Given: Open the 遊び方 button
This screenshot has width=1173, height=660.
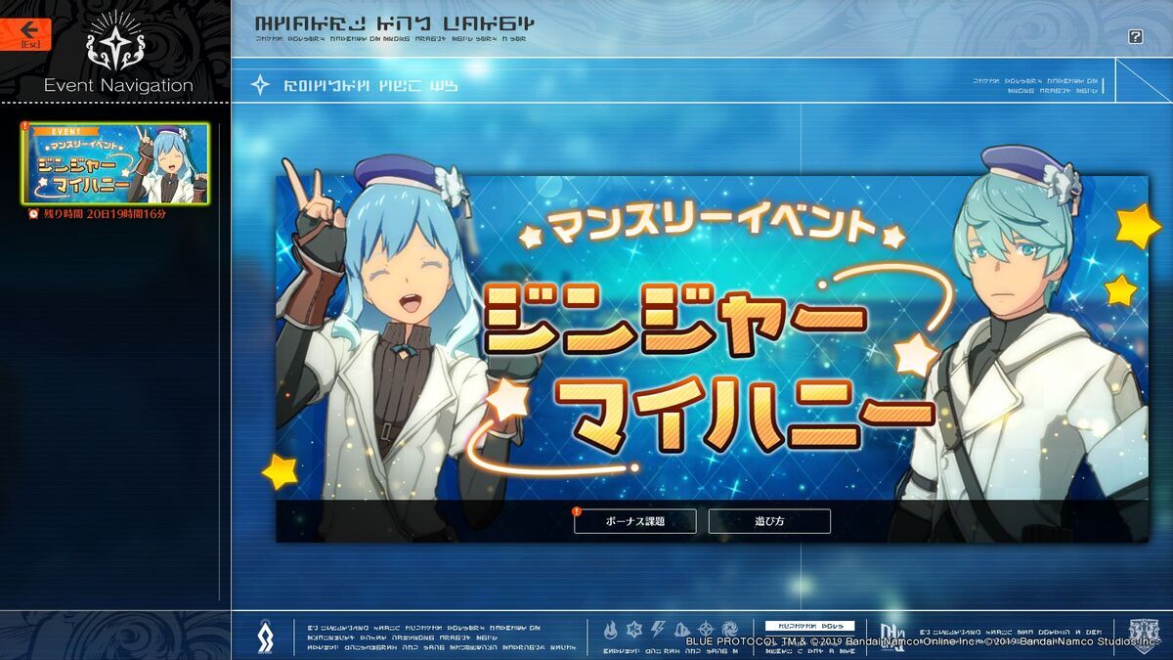Looking at the screenshot, I should [769, 521].
